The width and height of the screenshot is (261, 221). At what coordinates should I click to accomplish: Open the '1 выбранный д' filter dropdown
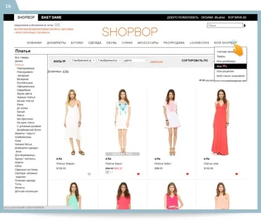tap(83, 60)
